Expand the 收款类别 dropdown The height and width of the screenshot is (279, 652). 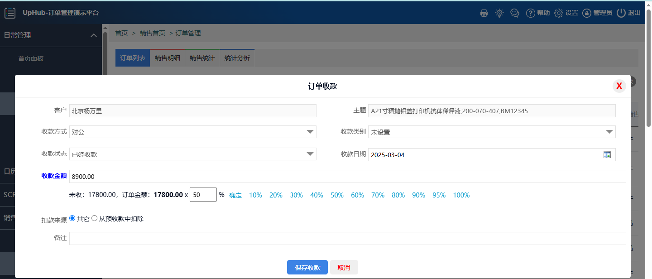(x=609, y=132)
